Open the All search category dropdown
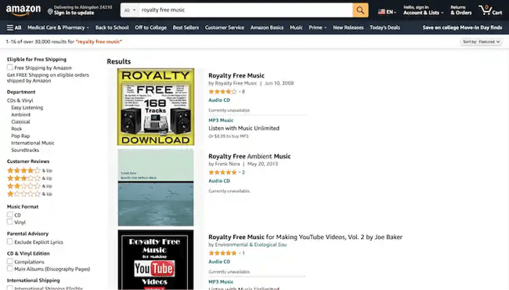 pos(129,10)
